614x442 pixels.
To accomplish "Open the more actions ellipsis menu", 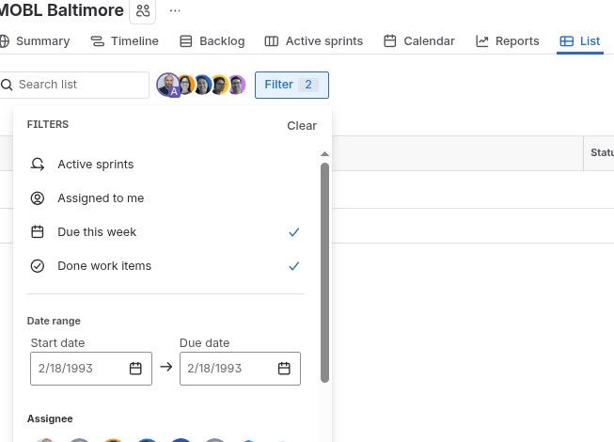I will (x=175, y=10).
